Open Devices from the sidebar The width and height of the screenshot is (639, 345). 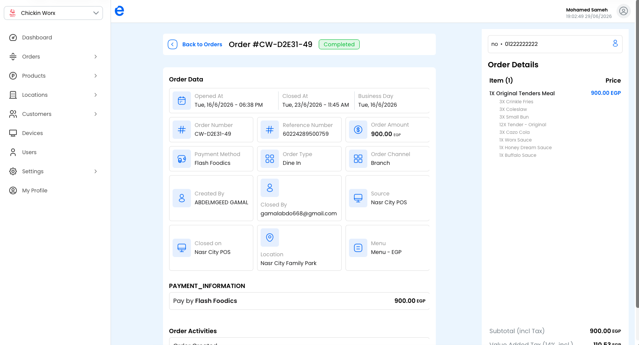33,133
